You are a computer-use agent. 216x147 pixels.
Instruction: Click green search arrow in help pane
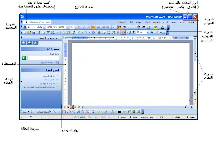pos(24,58)
